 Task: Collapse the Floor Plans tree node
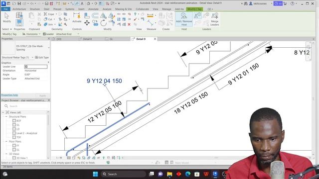6,141
